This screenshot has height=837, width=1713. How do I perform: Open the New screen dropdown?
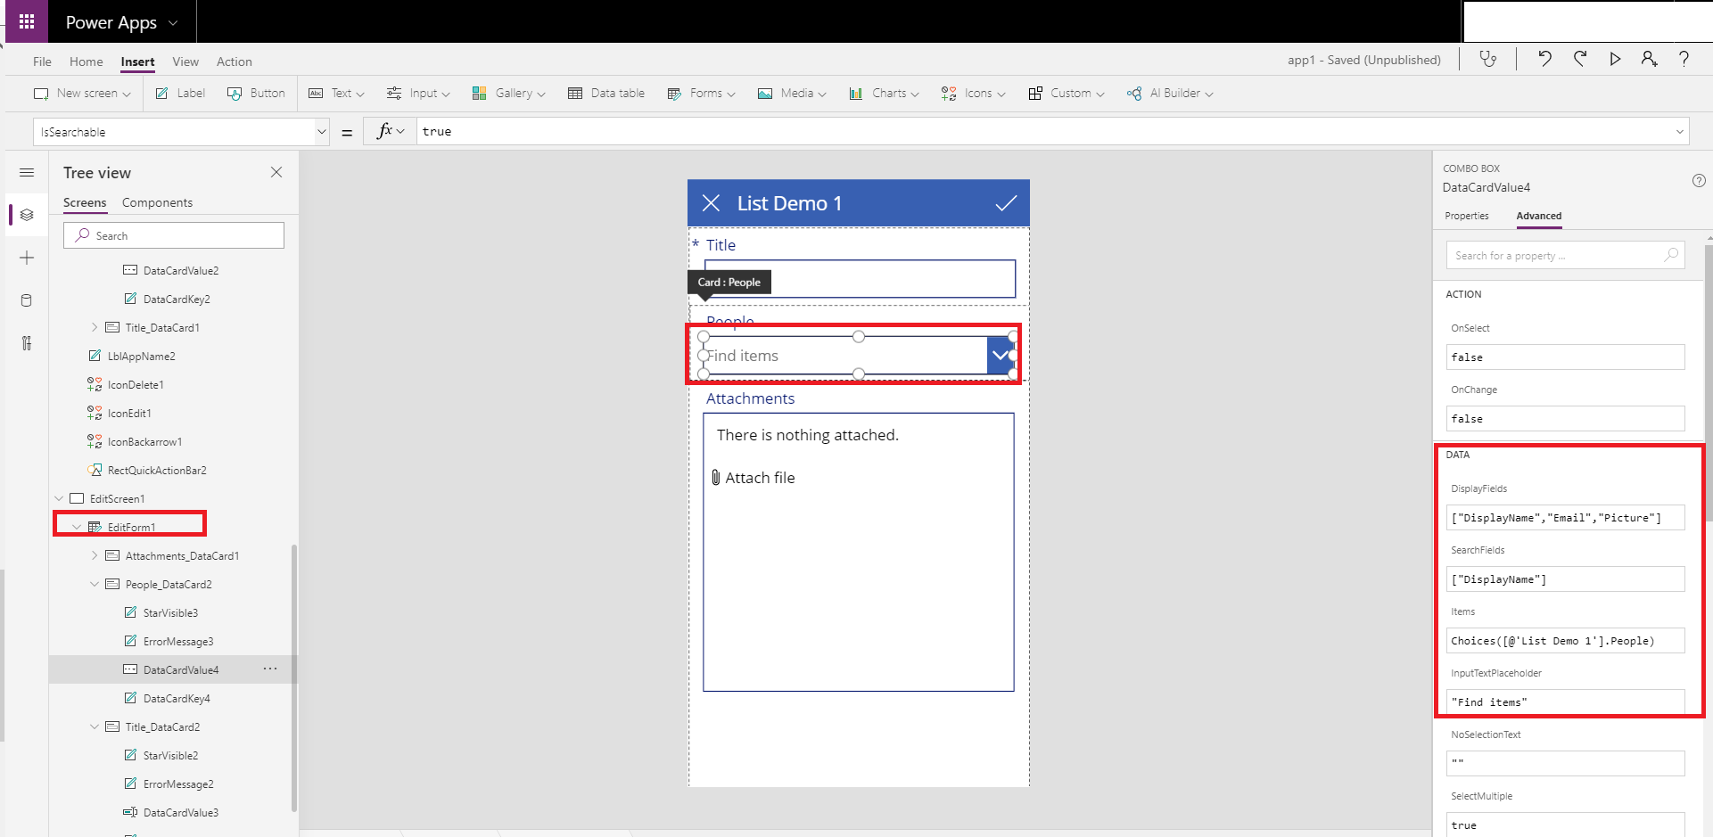[x=82, y=93]
